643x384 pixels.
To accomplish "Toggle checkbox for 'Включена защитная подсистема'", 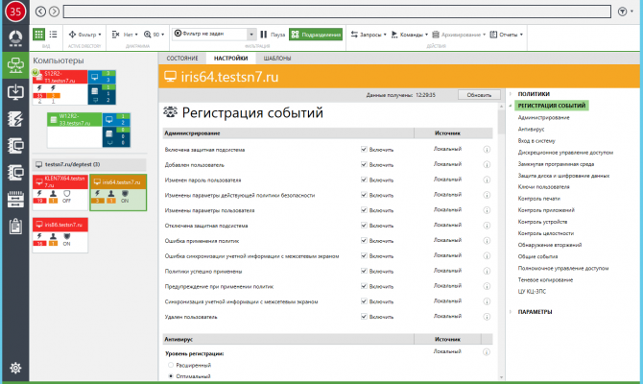I will point(364,150).
